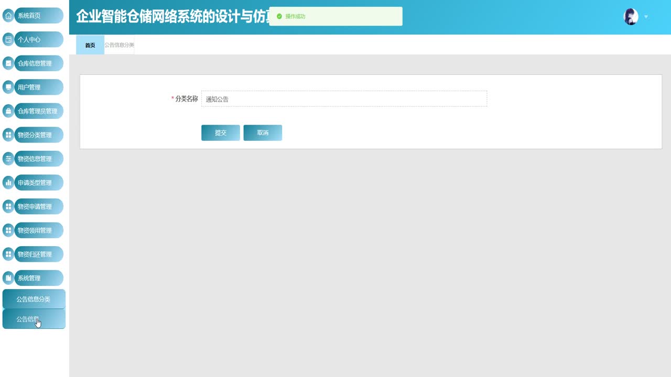
Task: Open 系统首页 menu
Action: coord(39,16)
